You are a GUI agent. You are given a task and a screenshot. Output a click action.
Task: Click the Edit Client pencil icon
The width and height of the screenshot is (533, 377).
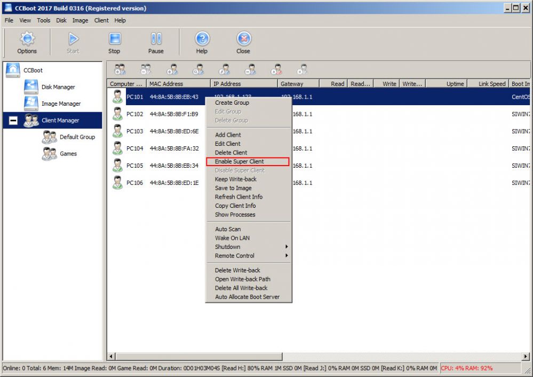coord(224,69)
